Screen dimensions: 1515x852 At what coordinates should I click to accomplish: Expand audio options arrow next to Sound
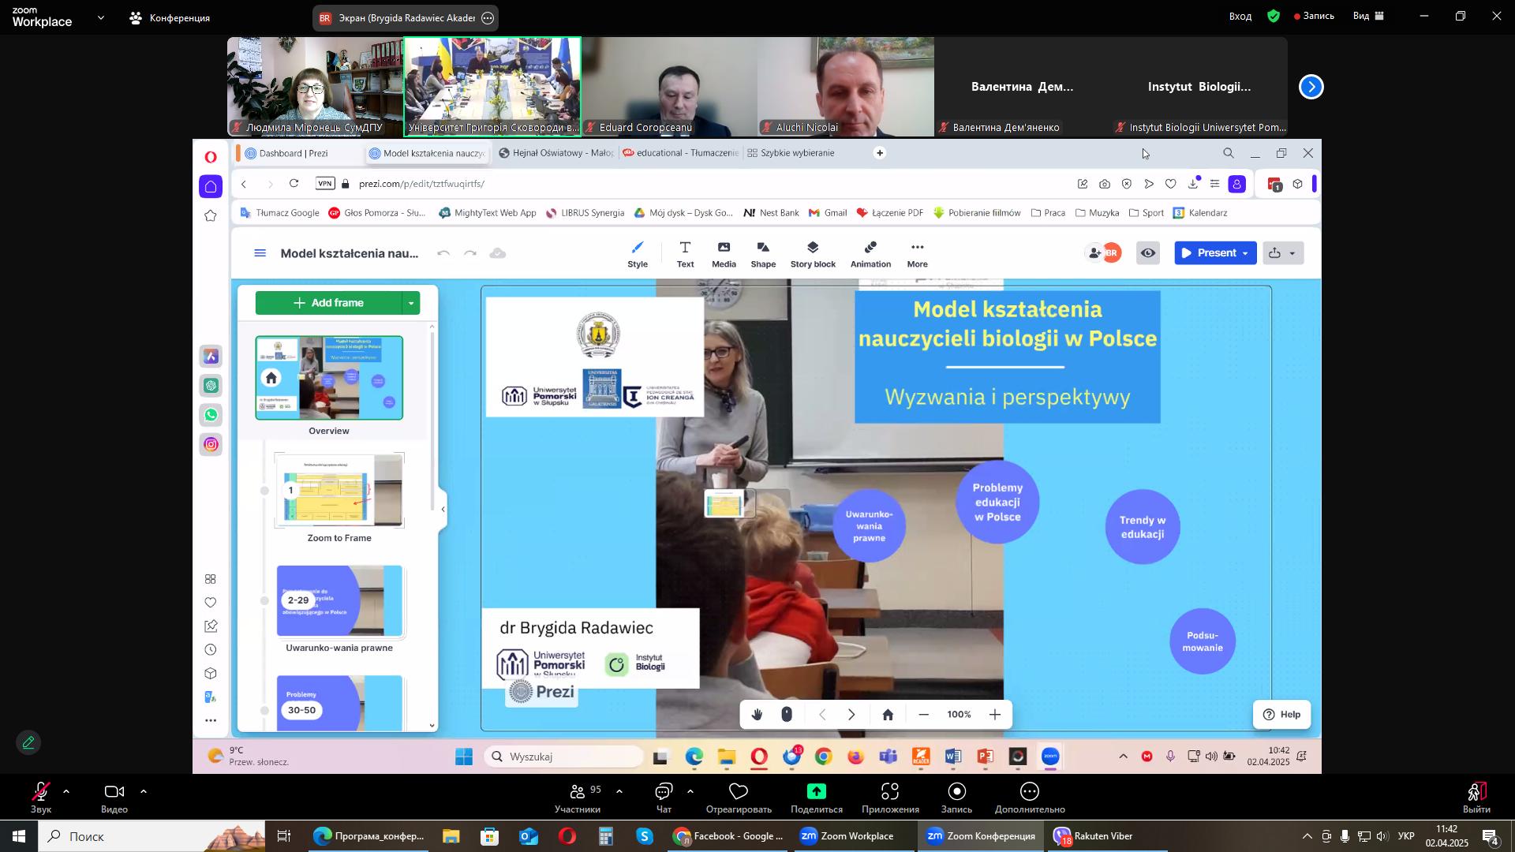(66, 791)
